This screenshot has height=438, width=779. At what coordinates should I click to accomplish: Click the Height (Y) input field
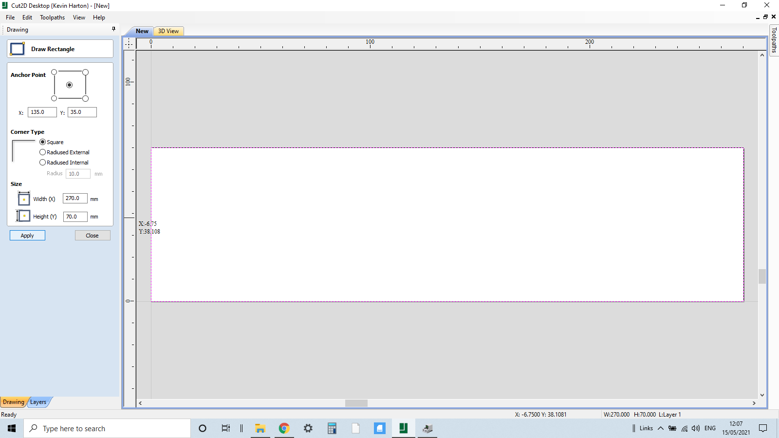click(x=75, y=217)
